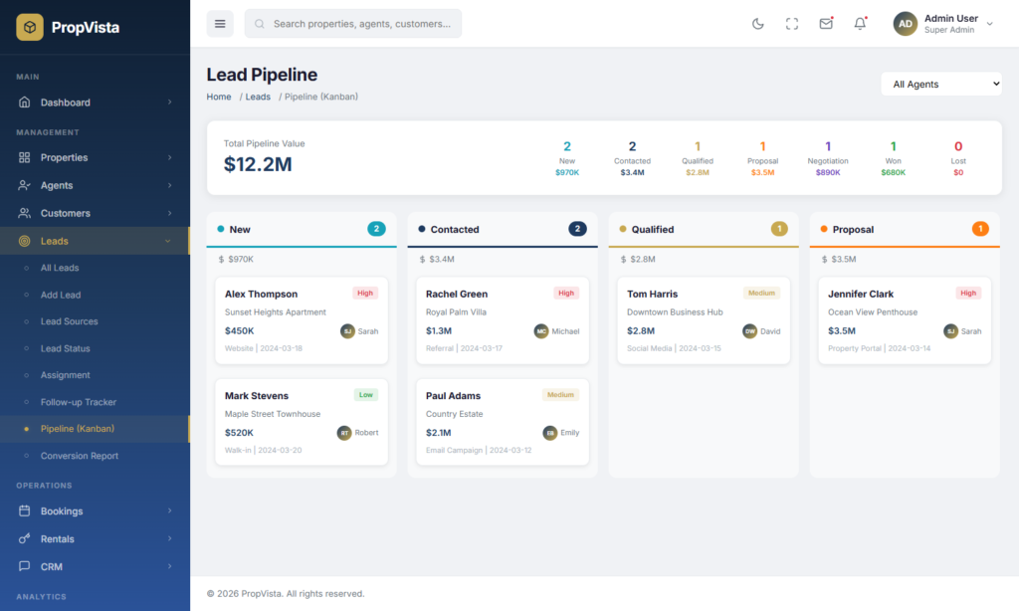1019x611 pixels.
Task: Expand the Customers menu chevron
Action: pyautogui.click(x=169, y=213)
